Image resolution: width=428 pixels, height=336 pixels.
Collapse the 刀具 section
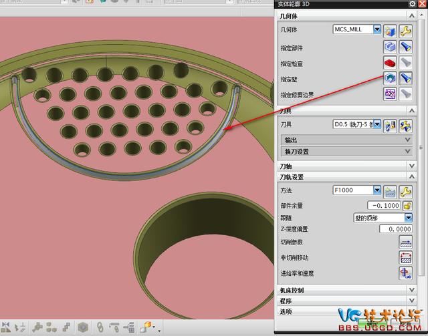(412, 111)
